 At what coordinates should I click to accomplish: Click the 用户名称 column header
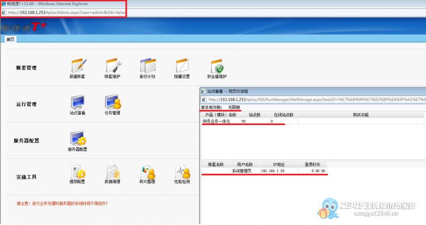(x=245, y=164)
